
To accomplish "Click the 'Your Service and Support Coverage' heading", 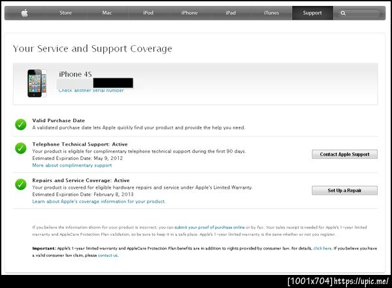I will tap(93, 49).
